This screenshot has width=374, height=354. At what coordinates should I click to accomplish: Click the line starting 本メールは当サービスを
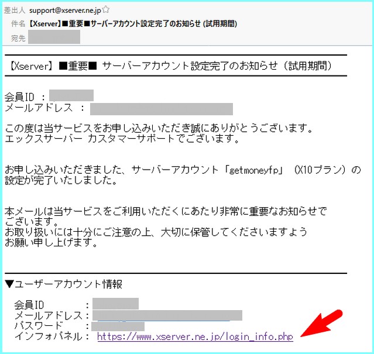(x=166, y=211)
